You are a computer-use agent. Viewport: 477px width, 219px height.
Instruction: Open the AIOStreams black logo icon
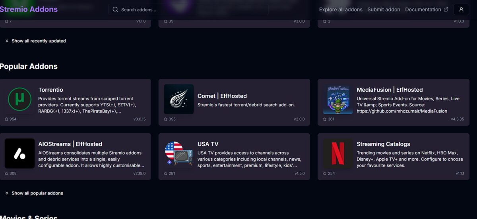tap(19, 154)
